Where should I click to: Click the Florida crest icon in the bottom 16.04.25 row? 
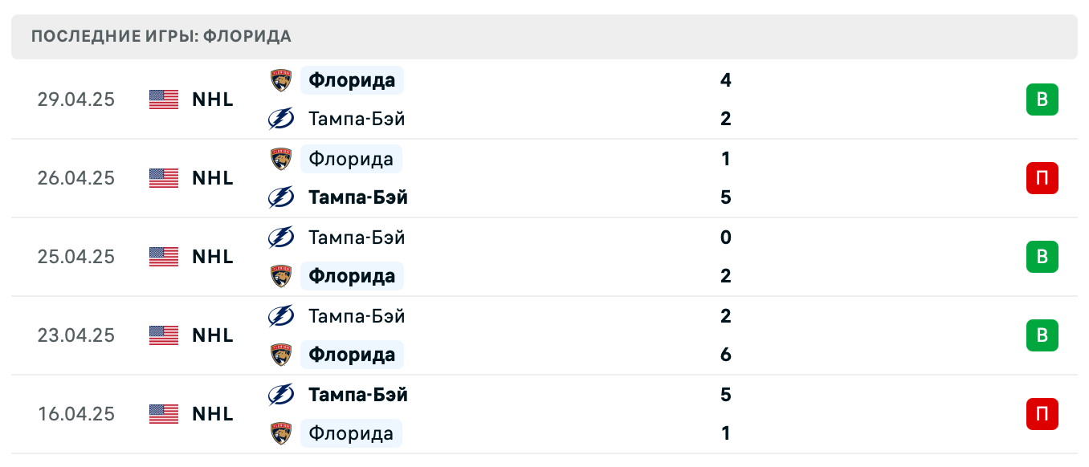(280, 433)
